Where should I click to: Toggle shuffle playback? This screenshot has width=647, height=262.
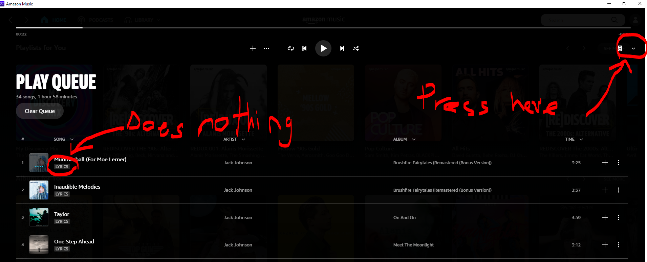pyautogui.click(x=356, y=48)
